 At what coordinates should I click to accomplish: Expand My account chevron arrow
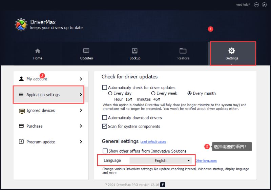tap(81, 79)
